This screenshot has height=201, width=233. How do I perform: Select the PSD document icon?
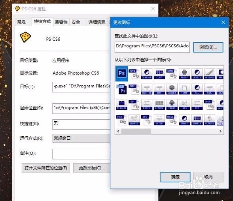click(x=122, y=89)
